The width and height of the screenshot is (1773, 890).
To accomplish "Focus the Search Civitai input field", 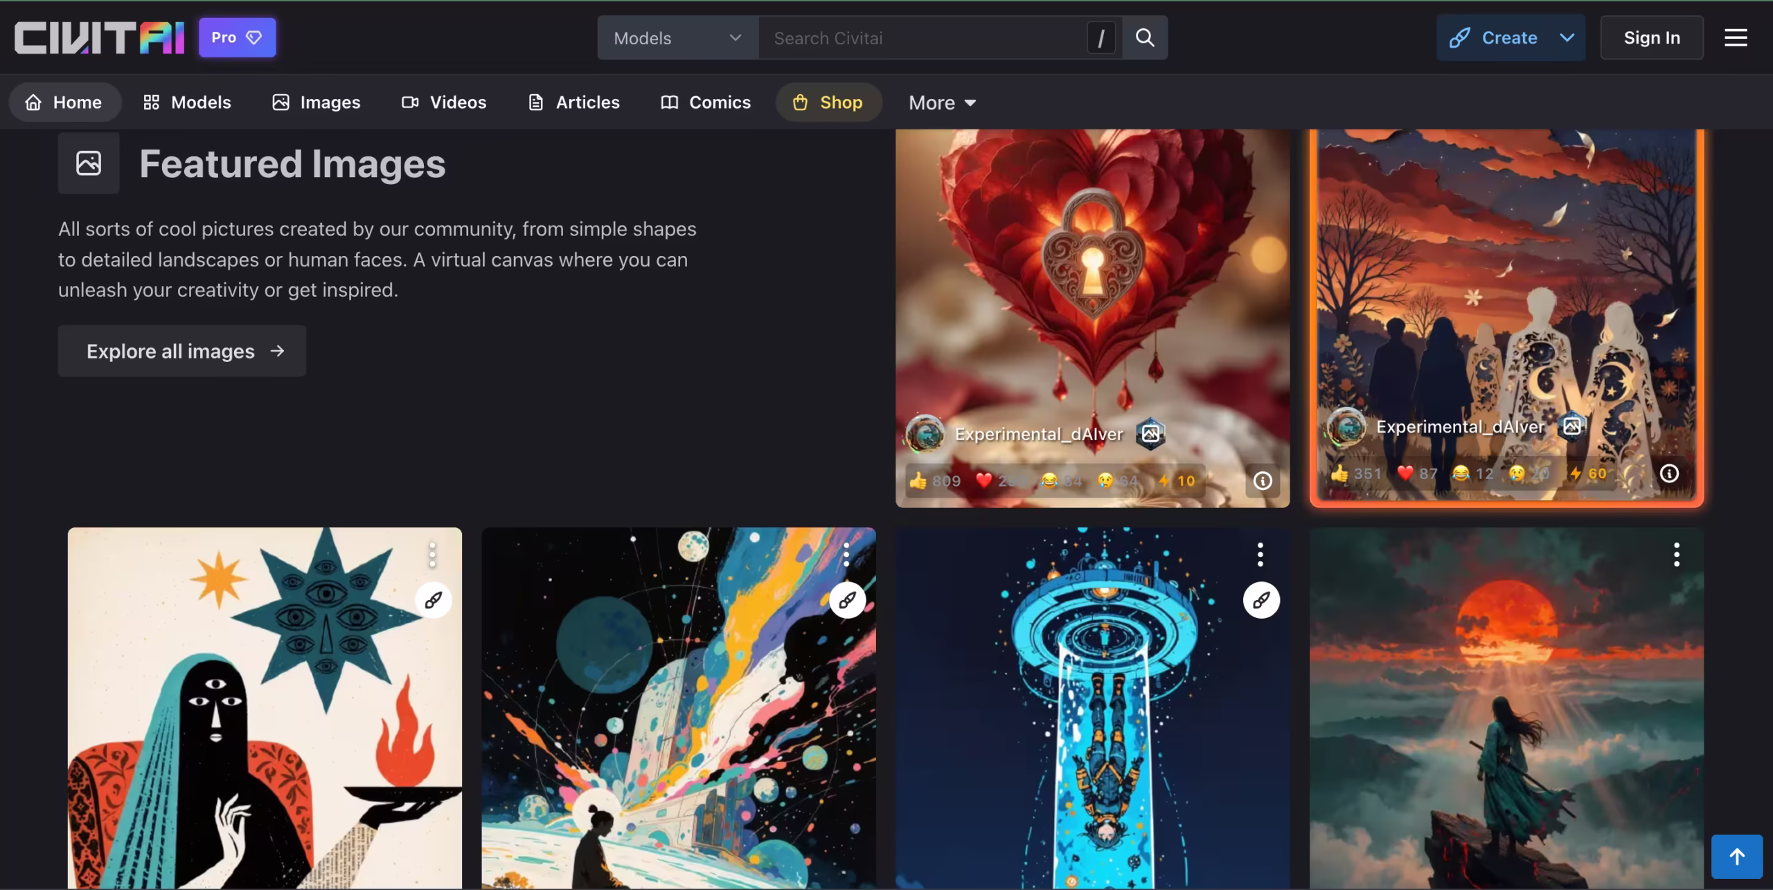I will (923, 38).
